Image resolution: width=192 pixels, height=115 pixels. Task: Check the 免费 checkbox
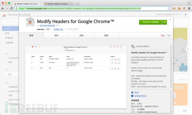(x=6, y=96)
